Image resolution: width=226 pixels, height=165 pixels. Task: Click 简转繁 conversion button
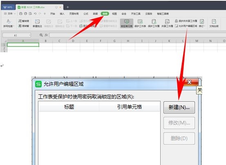[24, 26]
